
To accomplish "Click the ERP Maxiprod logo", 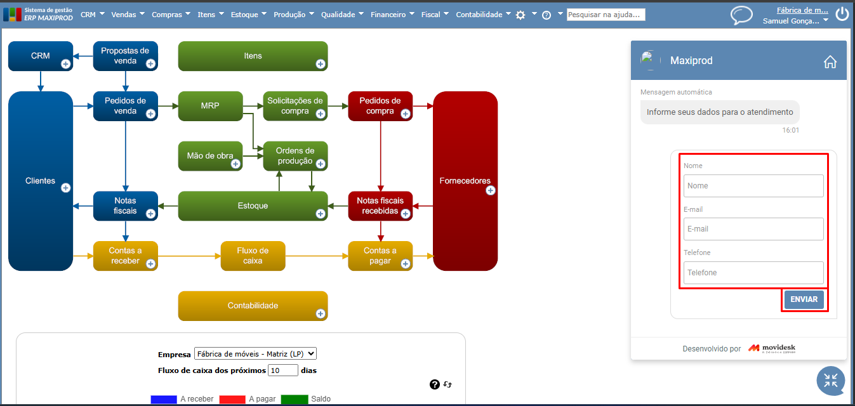I will 38,14.
